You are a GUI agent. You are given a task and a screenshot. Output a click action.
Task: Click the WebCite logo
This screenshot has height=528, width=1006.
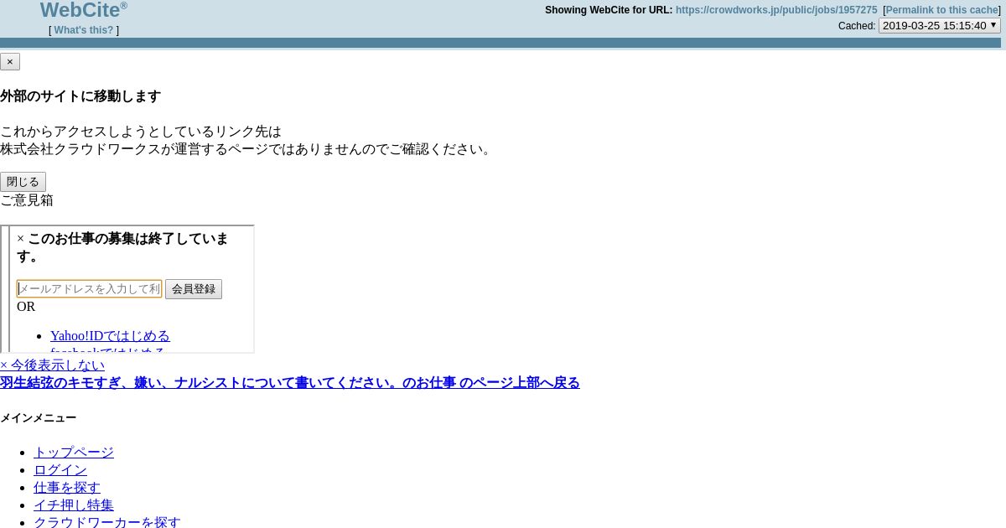click(x=84, y=10)
